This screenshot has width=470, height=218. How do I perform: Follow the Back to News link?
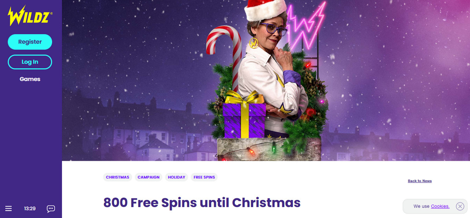420,181
